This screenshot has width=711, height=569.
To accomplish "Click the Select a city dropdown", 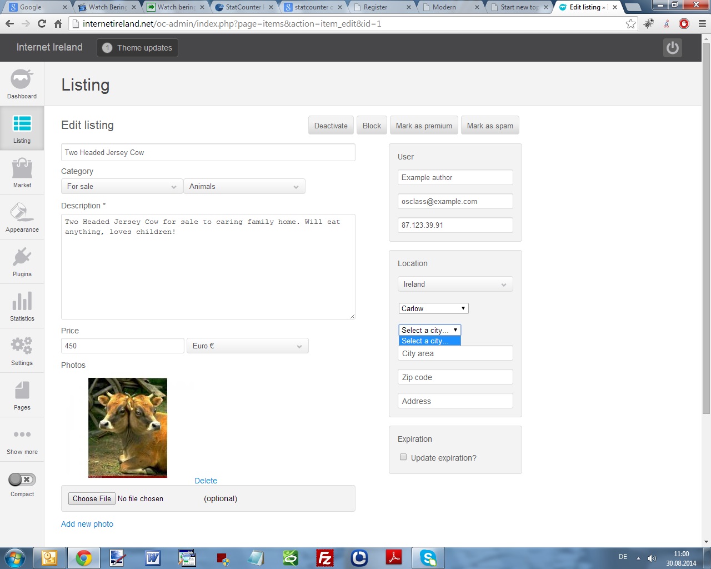I will 429,330.
